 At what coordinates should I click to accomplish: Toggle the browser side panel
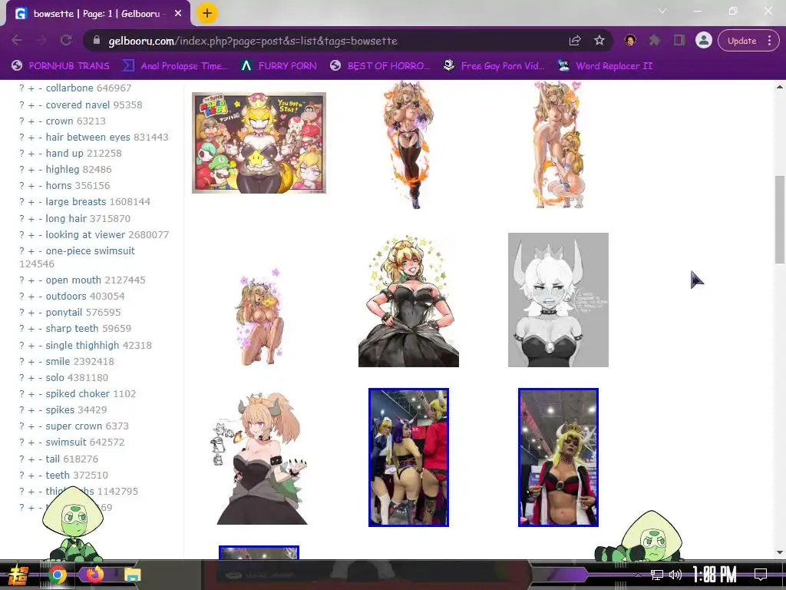pyautogui.click(x=679, y=41)
